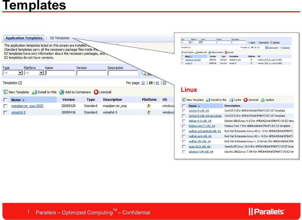Switch to the OS Templates tab
Screen dimensions: 302x220
click(x=59, y=38)
